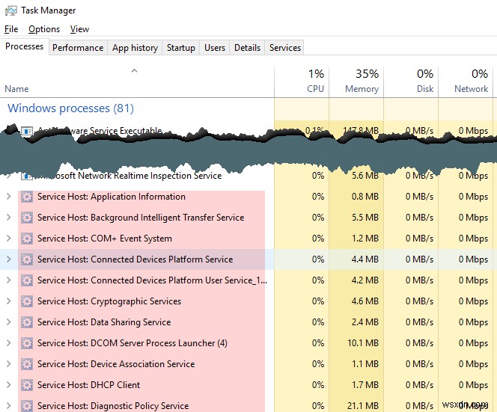
Task: Sort processes by CPU usage column
Action: [x=302, y=82]
